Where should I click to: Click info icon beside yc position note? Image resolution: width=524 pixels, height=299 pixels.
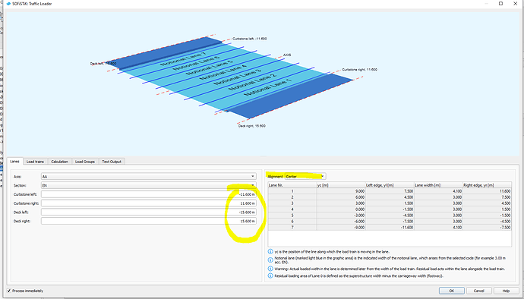pyautogui.click(x=270, y=251)
